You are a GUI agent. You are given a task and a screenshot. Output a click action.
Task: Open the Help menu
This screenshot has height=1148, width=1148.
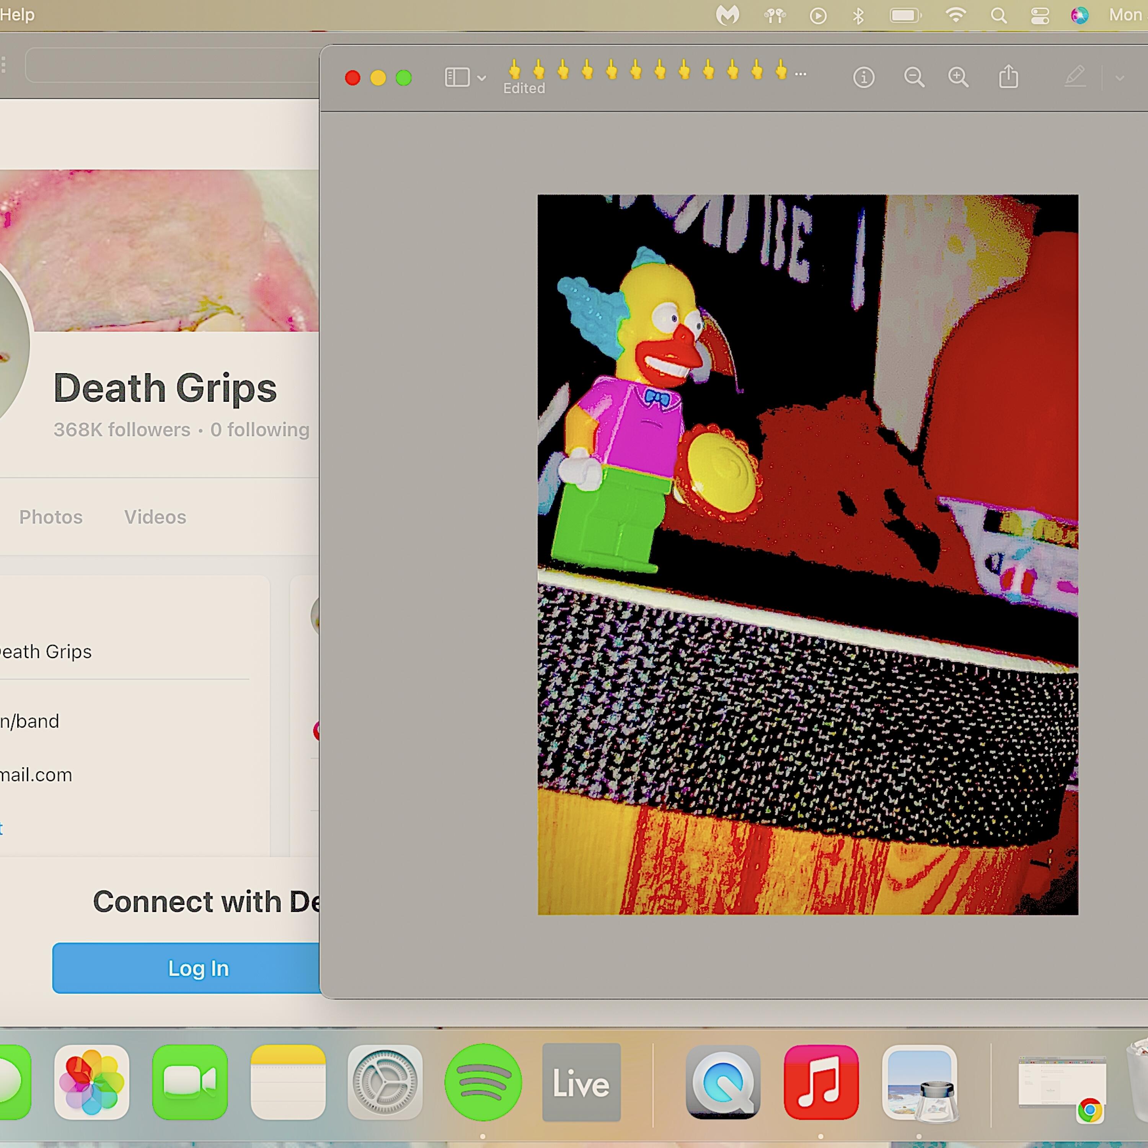(x=16, y=14)
